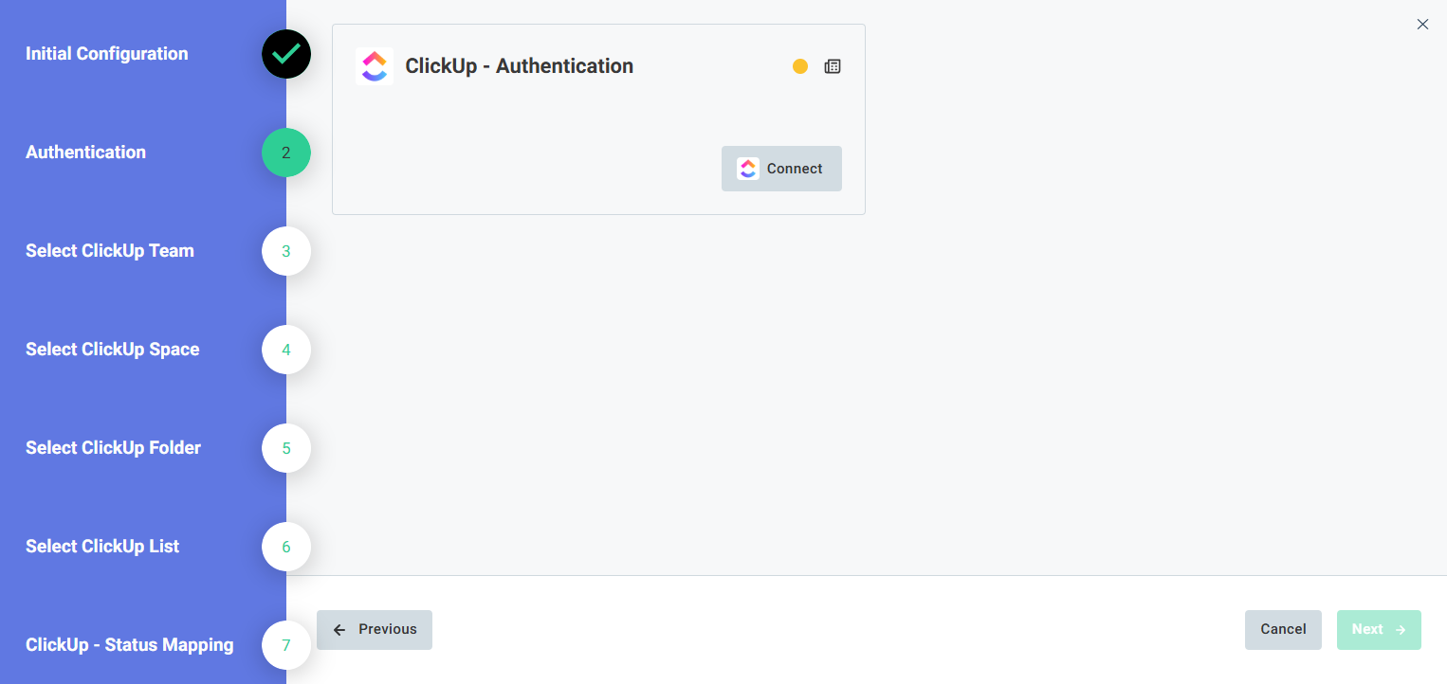Select the step 3 circle
Viewport: 1447px width, 684px height.
286,251
